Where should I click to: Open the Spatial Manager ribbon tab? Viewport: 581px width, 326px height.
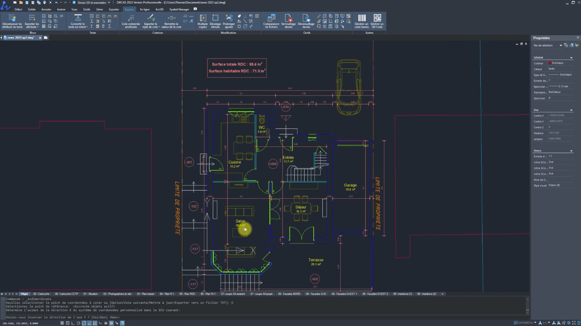click(x=179, y=9)
